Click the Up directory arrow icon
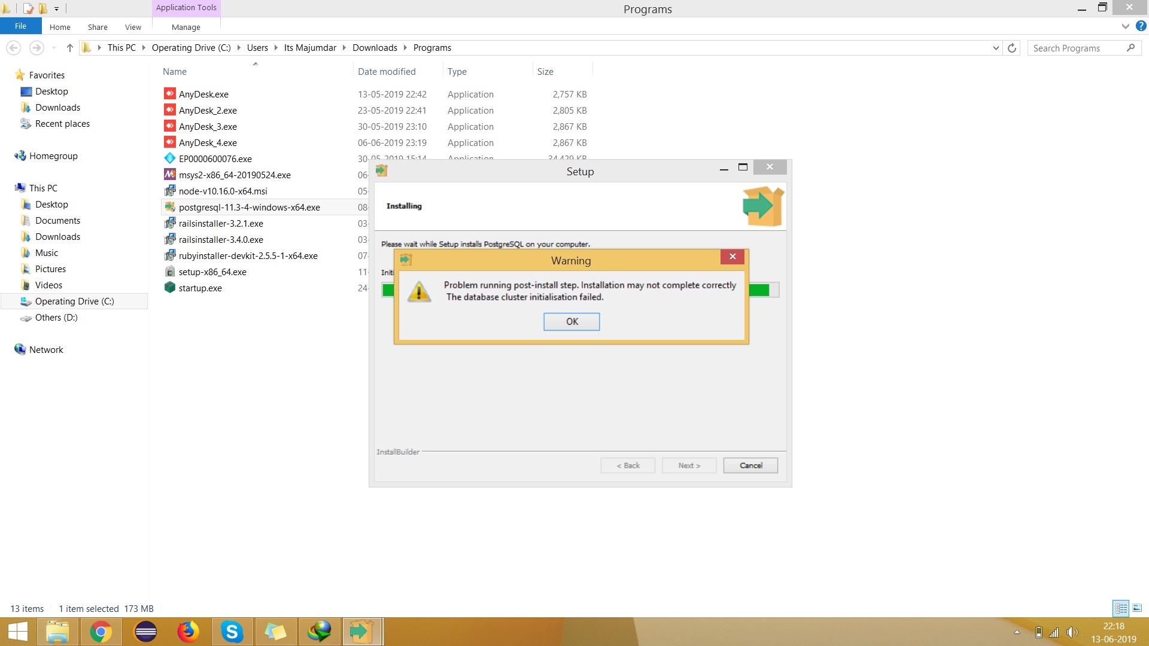Viewport: 1149px width, 646px height. coord(69,48)
